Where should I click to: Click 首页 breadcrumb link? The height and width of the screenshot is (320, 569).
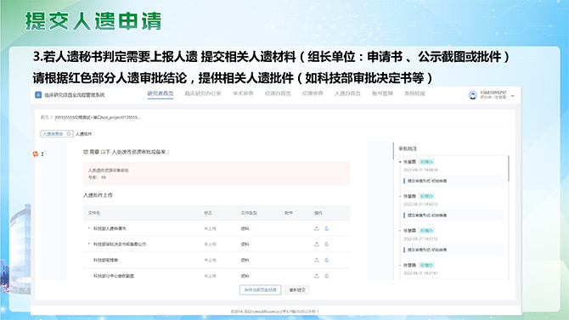(44, 117)
